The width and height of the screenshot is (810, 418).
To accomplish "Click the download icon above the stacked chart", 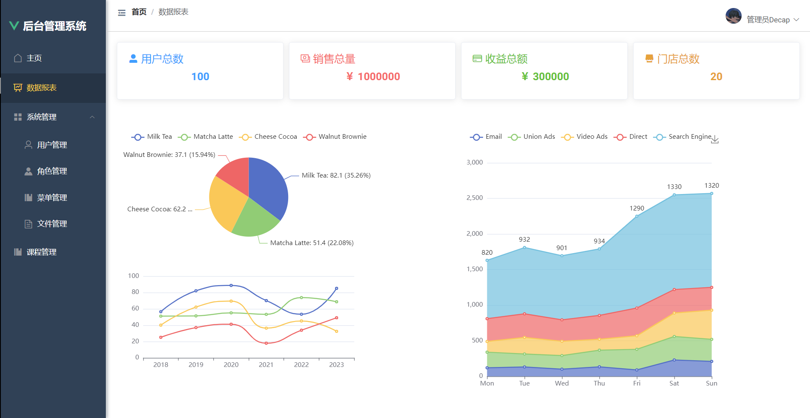I will point(715,140).
